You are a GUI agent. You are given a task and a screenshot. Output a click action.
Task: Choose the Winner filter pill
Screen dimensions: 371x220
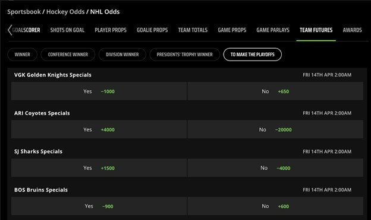tap(22, 55)
